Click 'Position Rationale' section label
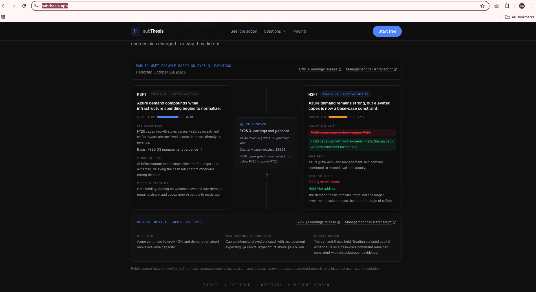 [153, 183]
